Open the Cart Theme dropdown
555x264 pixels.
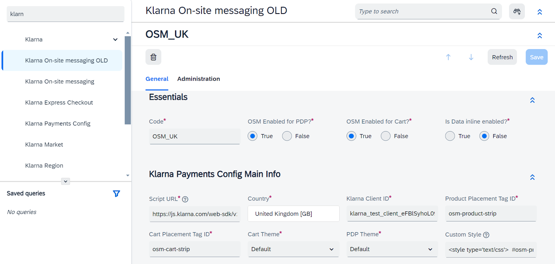point(293,249)
